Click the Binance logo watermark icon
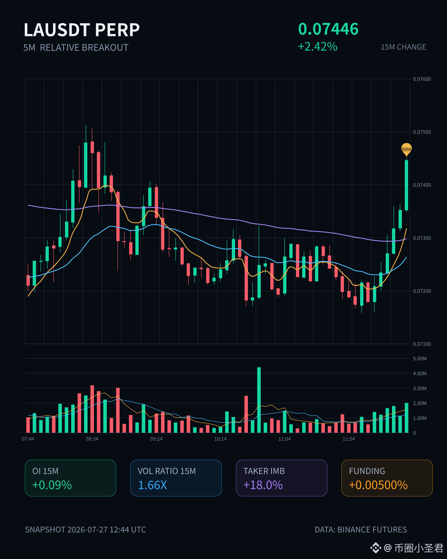This screenshot has height=559, width=447. click(375, 548)
